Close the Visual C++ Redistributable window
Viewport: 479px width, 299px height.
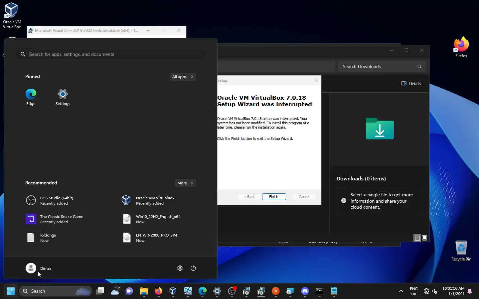tap(179, 30)
